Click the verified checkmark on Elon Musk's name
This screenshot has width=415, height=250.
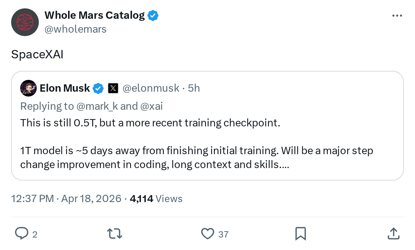98,88
